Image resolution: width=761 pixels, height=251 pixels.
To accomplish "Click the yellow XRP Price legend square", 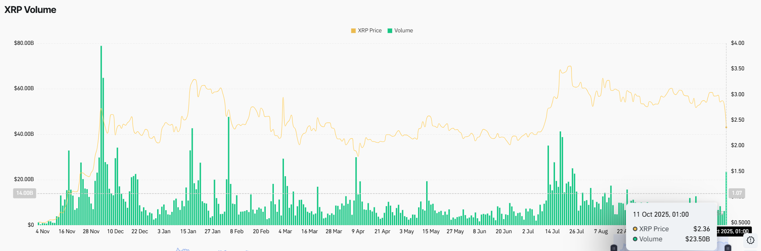I will 353,31.
